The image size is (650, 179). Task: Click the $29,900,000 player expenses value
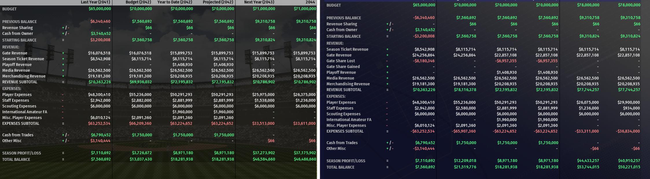[629, 102]
